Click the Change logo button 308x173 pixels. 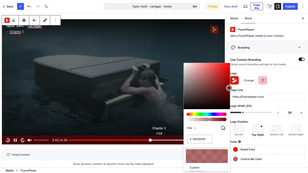click(248, 80)
